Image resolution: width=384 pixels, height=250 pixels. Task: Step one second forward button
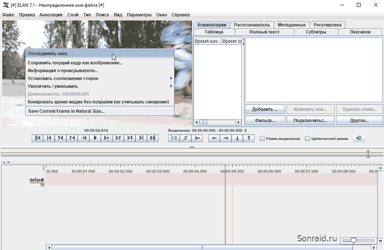click(x=129, y=138)
